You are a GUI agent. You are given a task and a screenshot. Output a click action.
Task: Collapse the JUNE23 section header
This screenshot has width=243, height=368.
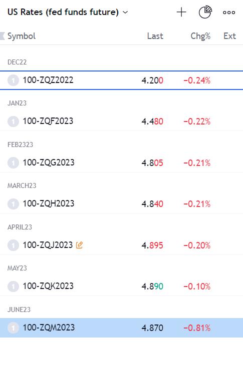(x=19, y=309)
